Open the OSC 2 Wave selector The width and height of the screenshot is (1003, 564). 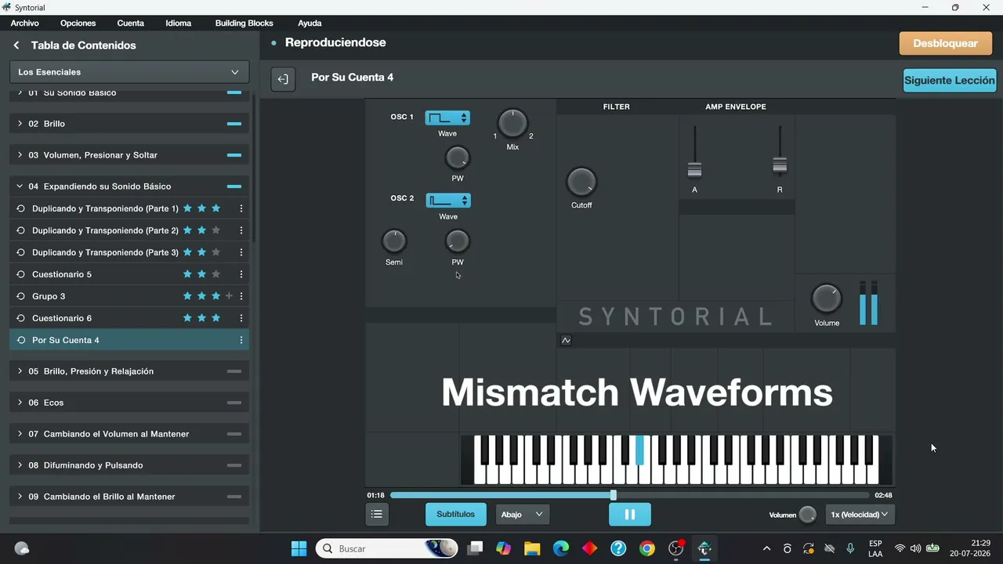[x=447, y=201]
